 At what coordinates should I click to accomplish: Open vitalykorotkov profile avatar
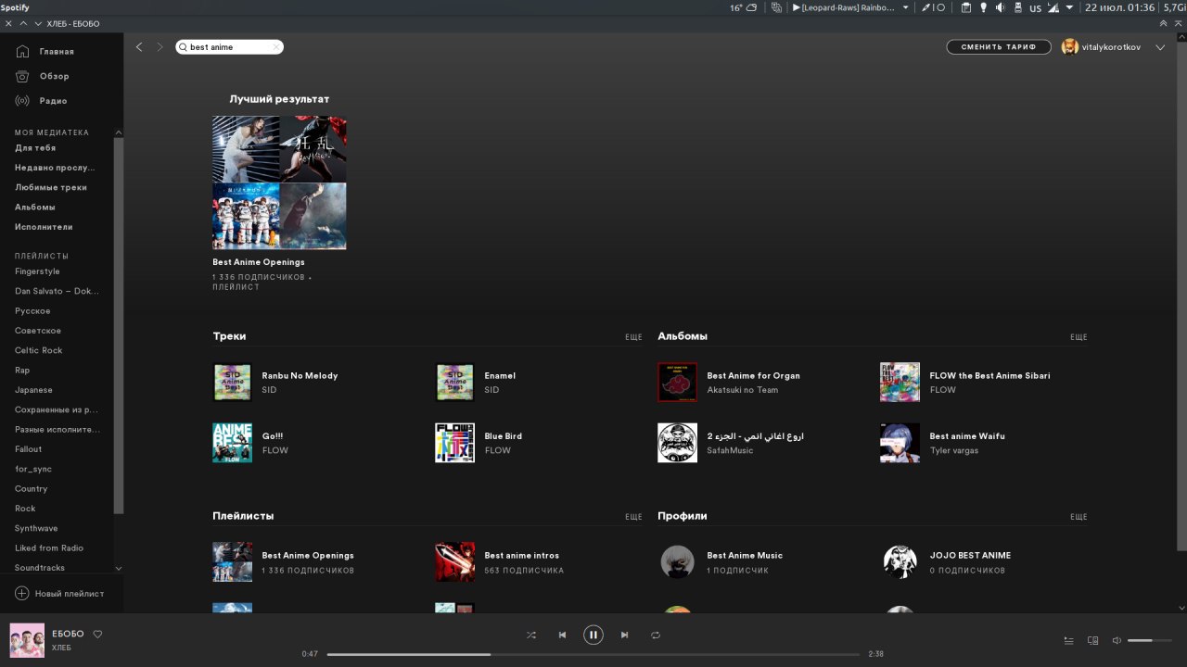point(1069,47)
